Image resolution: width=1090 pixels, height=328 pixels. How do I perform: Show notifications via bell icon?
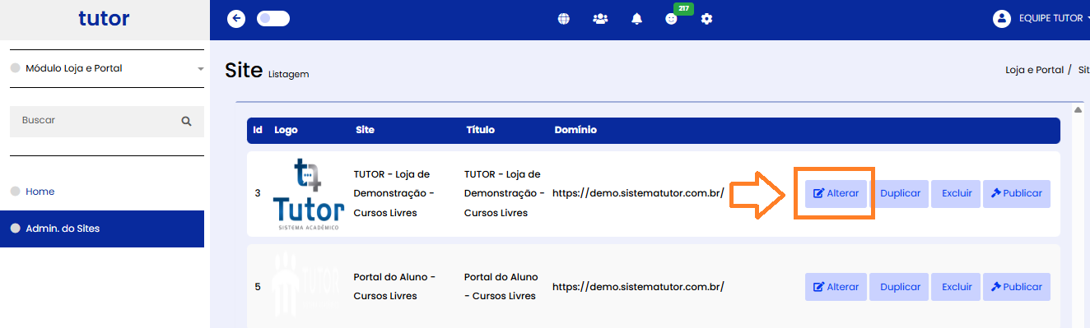click(636, 19)
